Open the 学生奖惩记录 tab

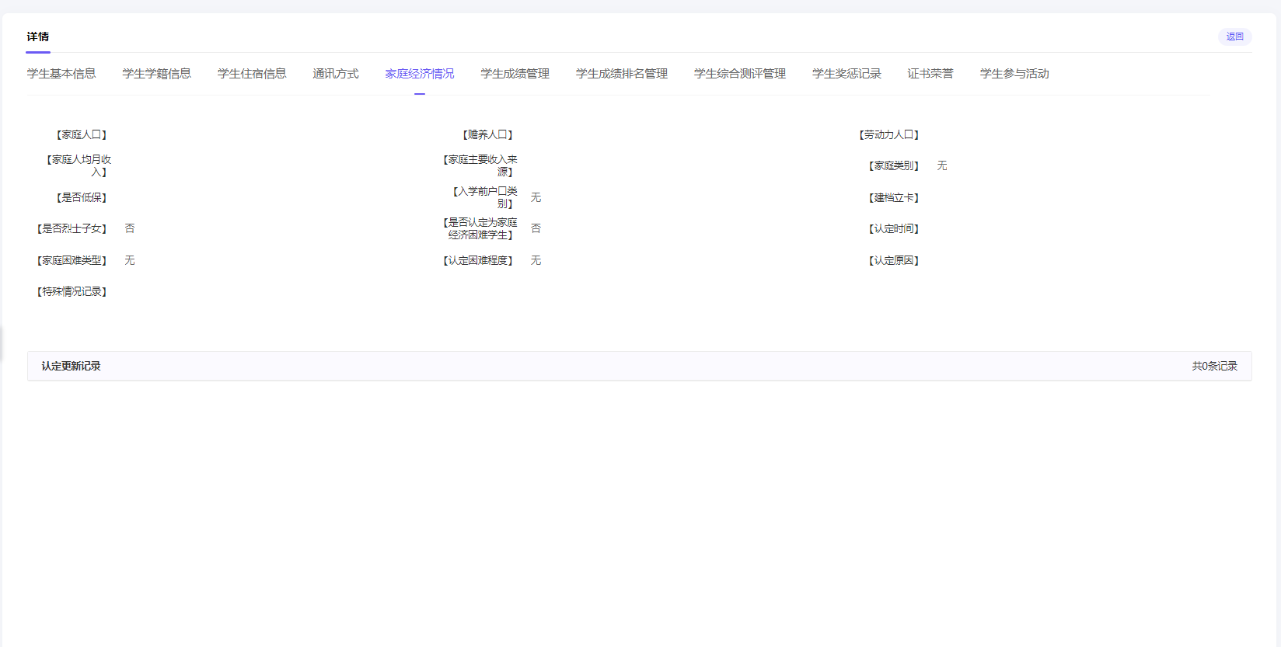(x=846, y=74)
